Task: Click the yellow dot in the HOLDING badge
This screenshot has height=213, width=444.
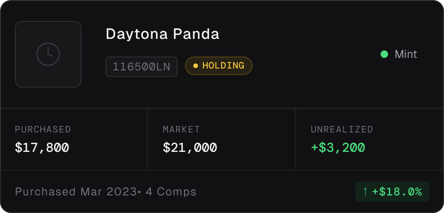Action: (x=195, y=66)
